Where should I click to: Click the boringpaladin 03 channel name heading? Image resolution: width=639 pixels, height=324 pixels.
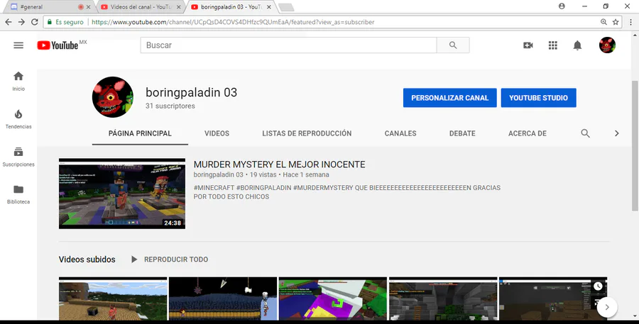[191, 92]
